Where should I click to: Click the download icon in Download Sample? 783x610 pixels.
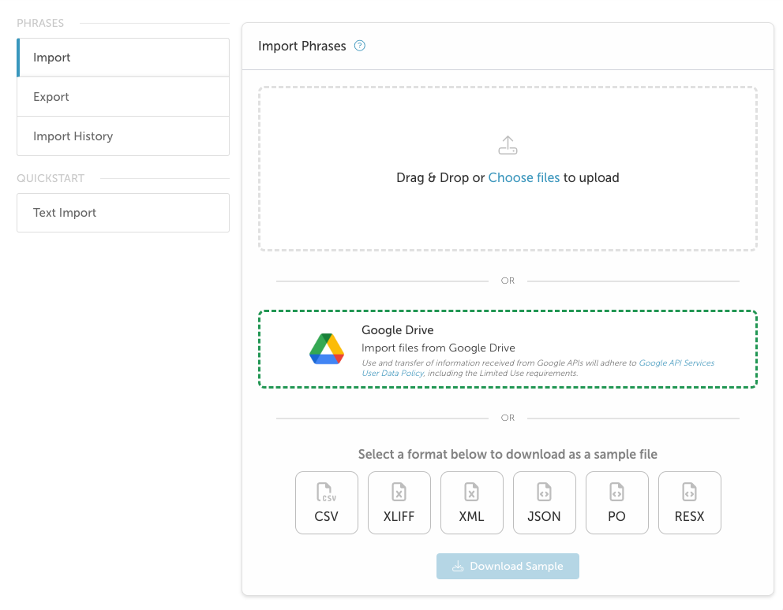[458, 566]
